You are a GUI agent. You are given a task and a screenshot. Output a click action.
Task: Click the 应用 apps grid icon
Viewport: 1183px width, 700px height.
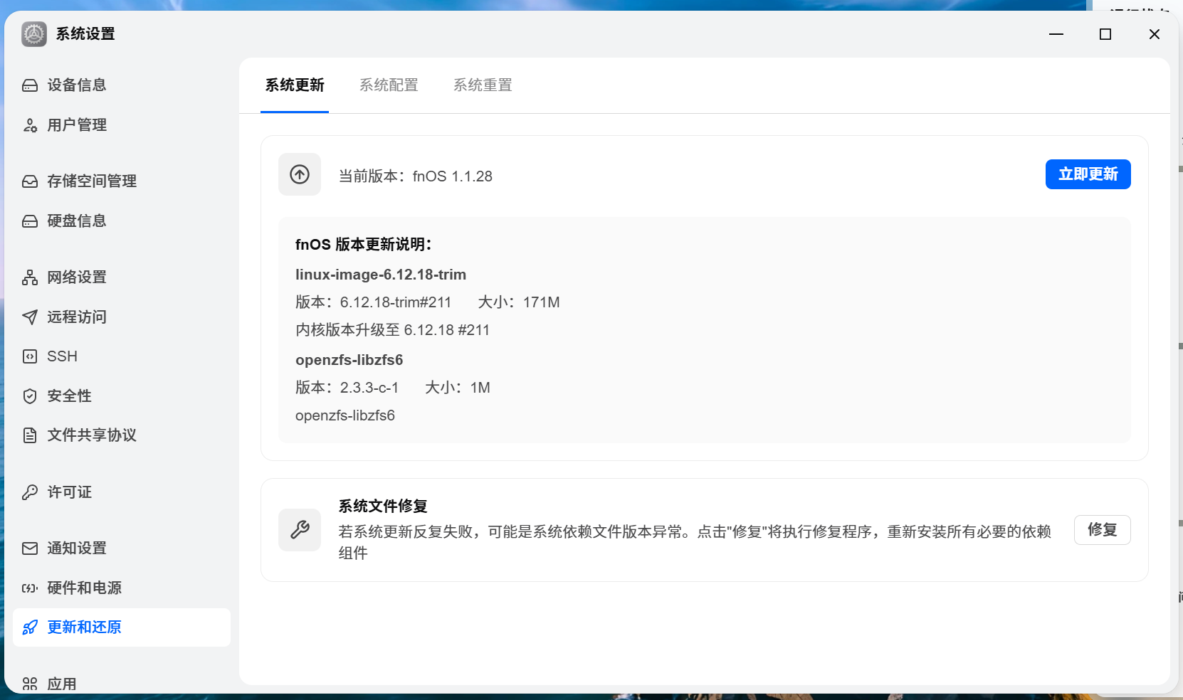[30, 684]
